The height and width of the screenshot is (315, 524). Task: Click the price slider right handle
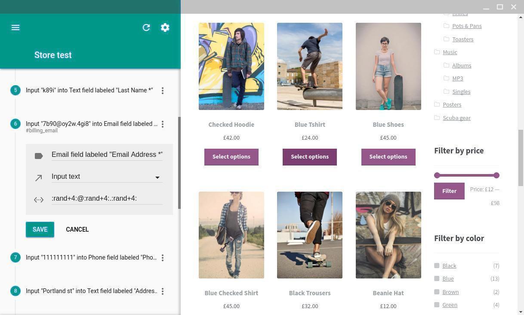496,175
